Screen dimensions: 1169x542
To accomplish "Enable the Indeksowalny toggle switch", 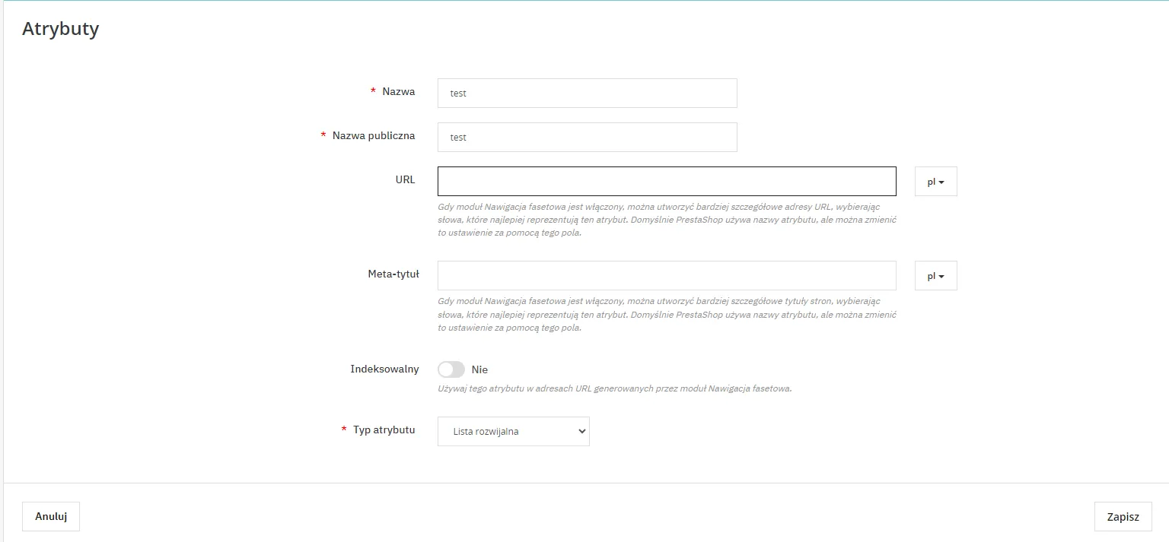I will pyautogui.click(x=451, y=369).
